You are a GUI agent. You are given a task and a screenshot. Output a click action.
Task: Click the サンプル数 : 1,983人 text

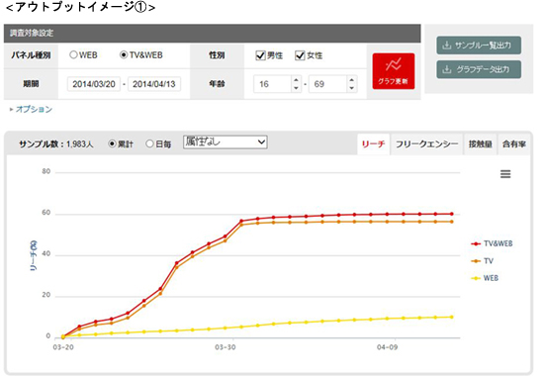[x=56, y=144]
